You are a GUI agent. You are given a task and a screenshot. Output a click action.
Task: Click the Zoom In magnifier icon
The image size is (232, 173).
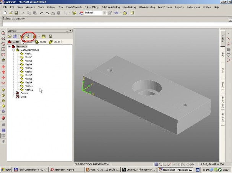click(3, 33)
